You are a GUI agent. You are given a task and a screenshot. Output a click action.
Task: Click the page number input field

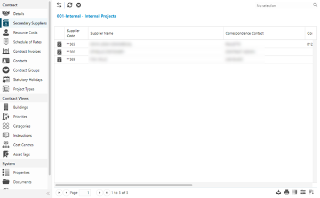click(85, 193)
